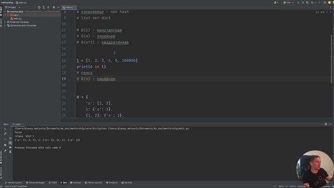Click the print icon in Run panel
334x188 pixels.
10,147
